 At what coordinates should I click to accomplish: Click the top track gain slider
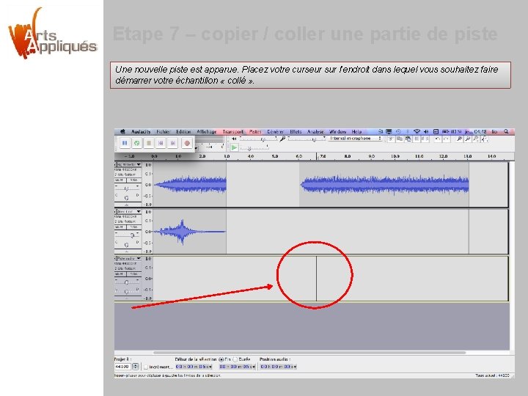[127, 188]
